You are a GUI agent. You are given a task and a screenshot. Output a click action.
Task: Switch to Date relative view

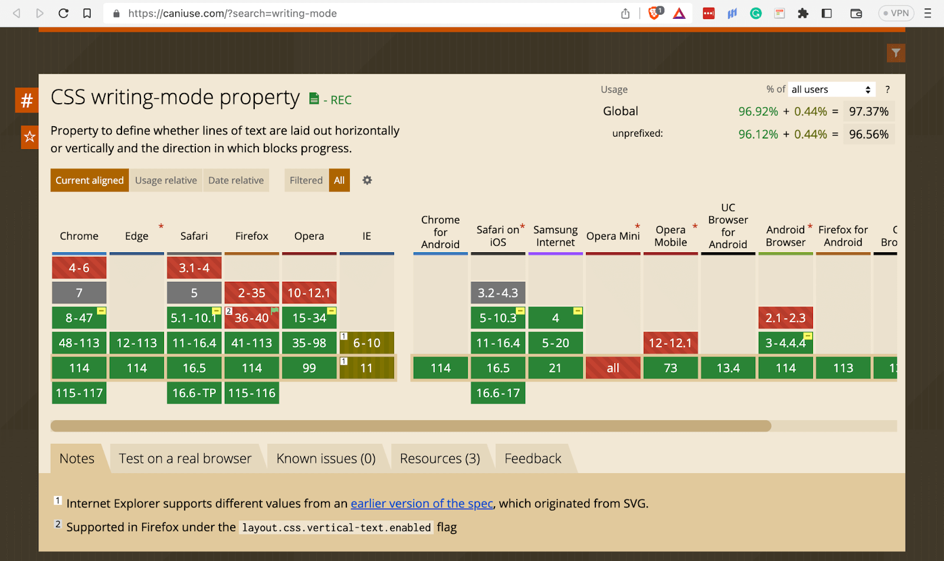236,180
